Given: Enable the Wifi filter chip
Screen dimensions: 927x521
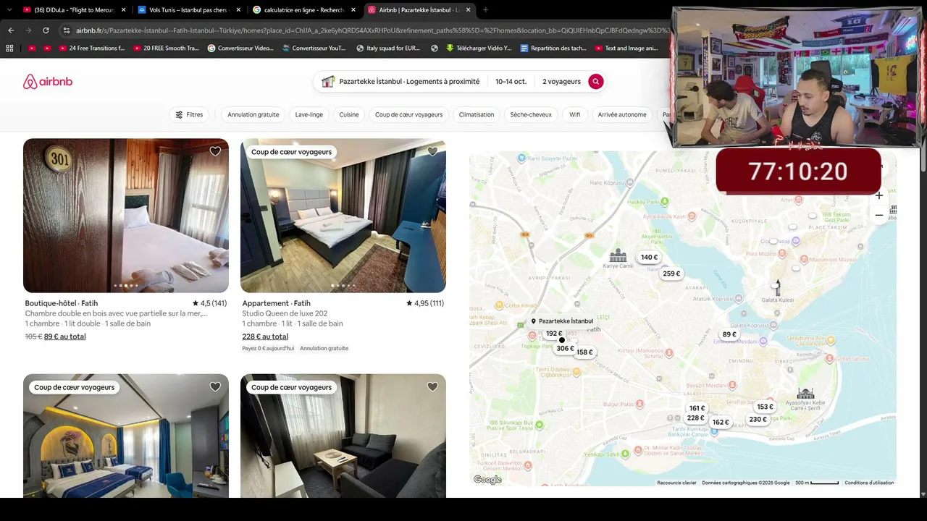Looking at the screenshot, I should (x=575, y=114).
